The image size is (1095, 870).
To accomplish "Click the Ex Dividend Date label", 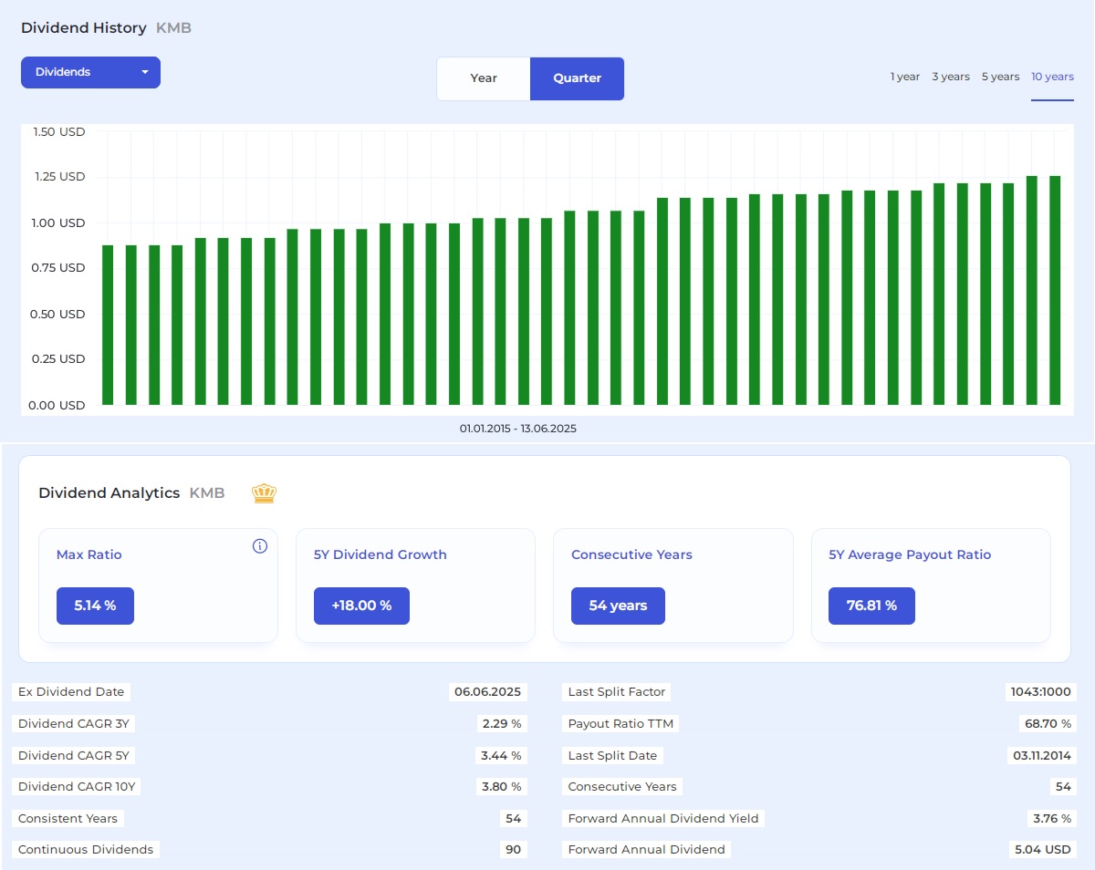I will point(71,692).
